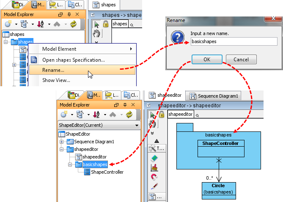Open the Model Element submenu

tap(82, 49)
